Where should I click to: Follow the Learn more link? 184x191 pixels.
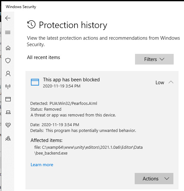[42, 165]
